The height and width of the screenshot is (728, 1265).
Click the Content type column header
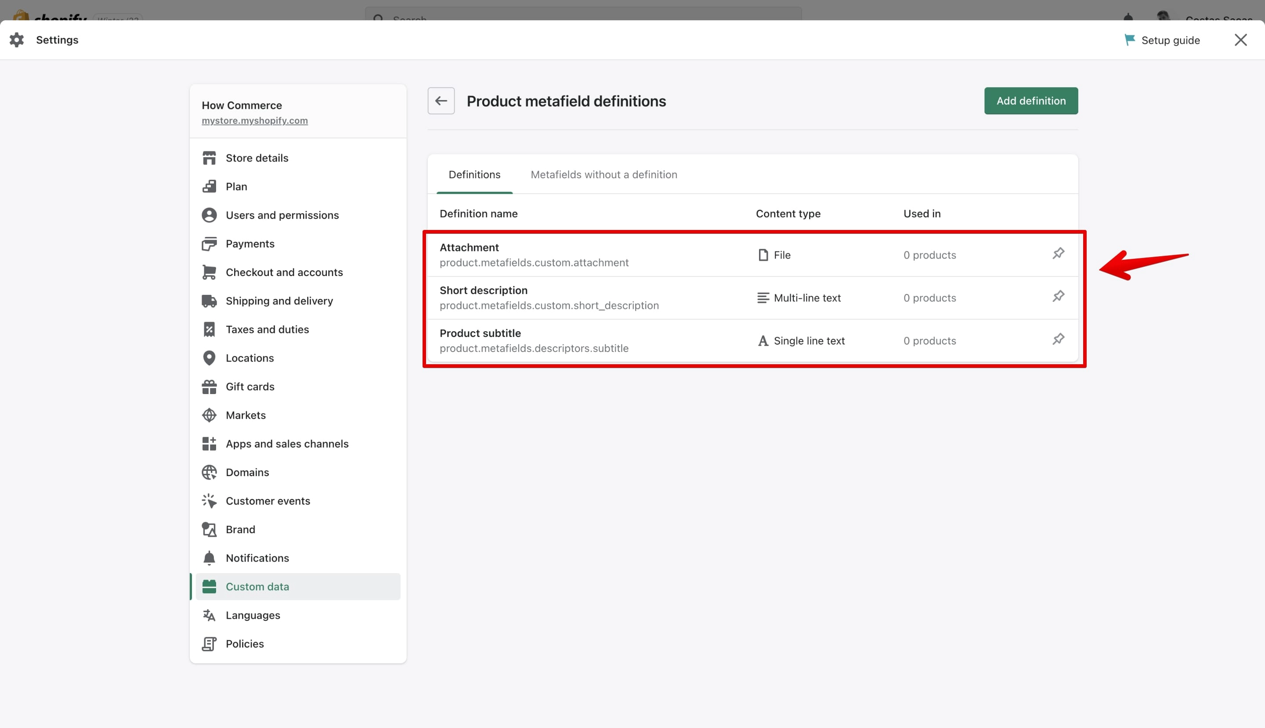click(x=788, y=214)
